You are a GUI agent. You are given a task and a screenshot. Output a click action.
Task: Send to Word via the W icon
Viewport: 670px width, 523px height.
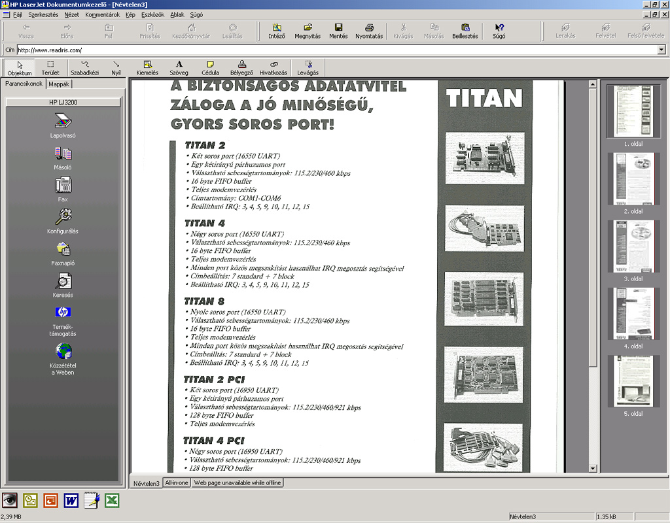pyautogui.click(x=71, y=500)
